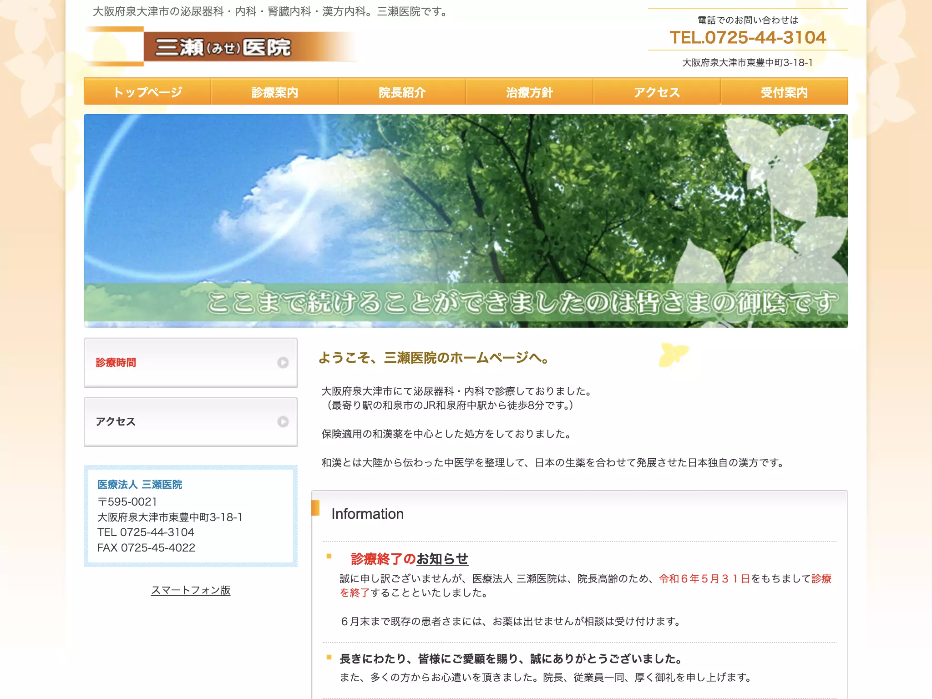
Task: Follow the スマートフォン版 link
Action: click(191, 590)
